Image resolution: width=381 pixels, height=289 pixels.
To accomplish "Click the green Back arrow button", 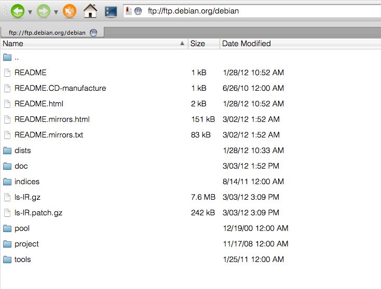I will click(x=18, y=11).
